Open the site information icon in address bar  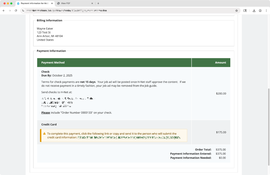[23, 11]
